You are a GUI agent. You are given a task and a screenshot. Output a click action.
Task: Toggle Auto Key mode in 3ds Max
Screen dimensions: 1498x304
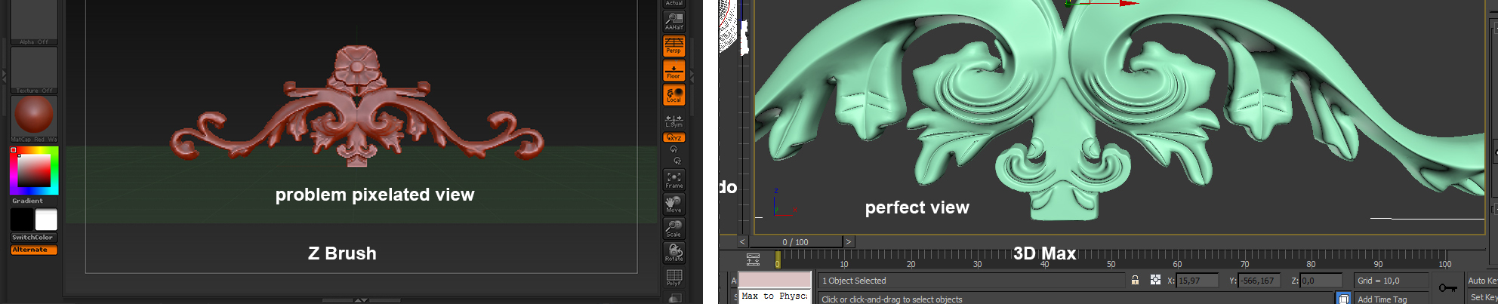tap(1482, 281)
